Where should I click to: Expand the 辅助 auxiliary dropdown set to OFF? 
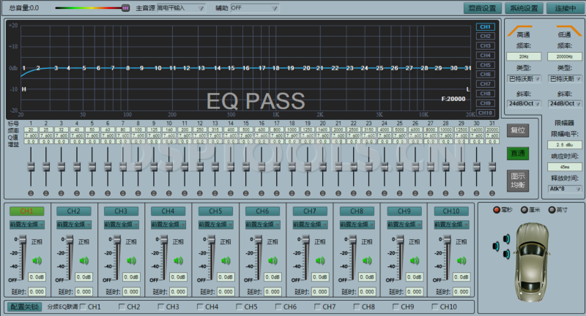click(x=254, y=8)
